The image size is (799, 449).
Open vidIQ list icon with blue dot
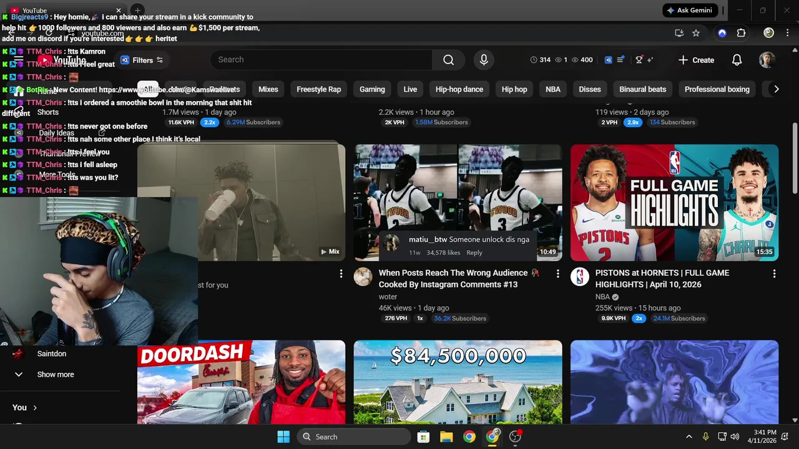pos(620,60)
